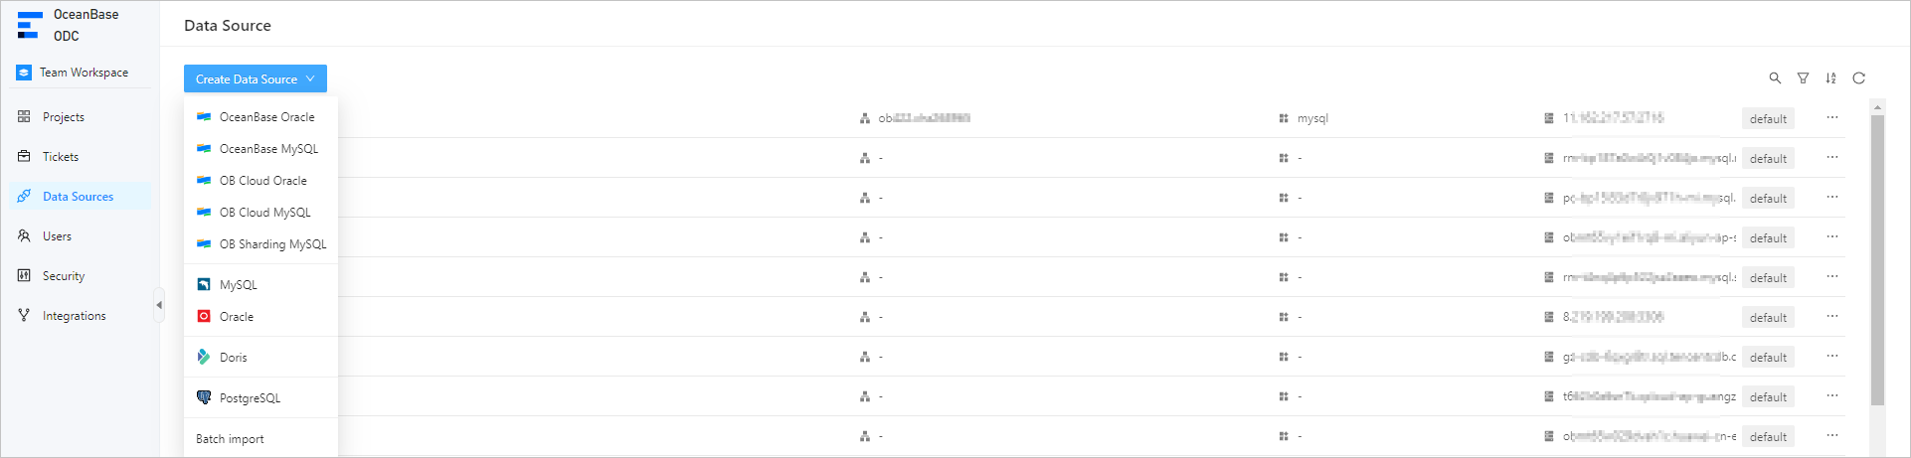The width and height of the screenshot is (1911, 458).
Task: Select OceanBase Oracle from the menu
Action: 266,117
